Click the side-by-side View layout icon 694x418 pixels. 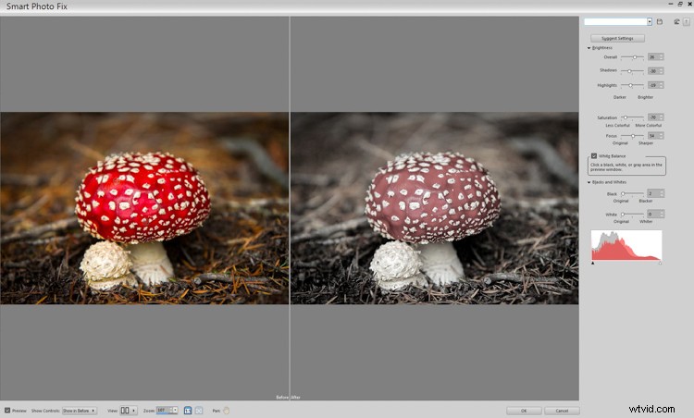pyautogui.click(x=125, y=410)
